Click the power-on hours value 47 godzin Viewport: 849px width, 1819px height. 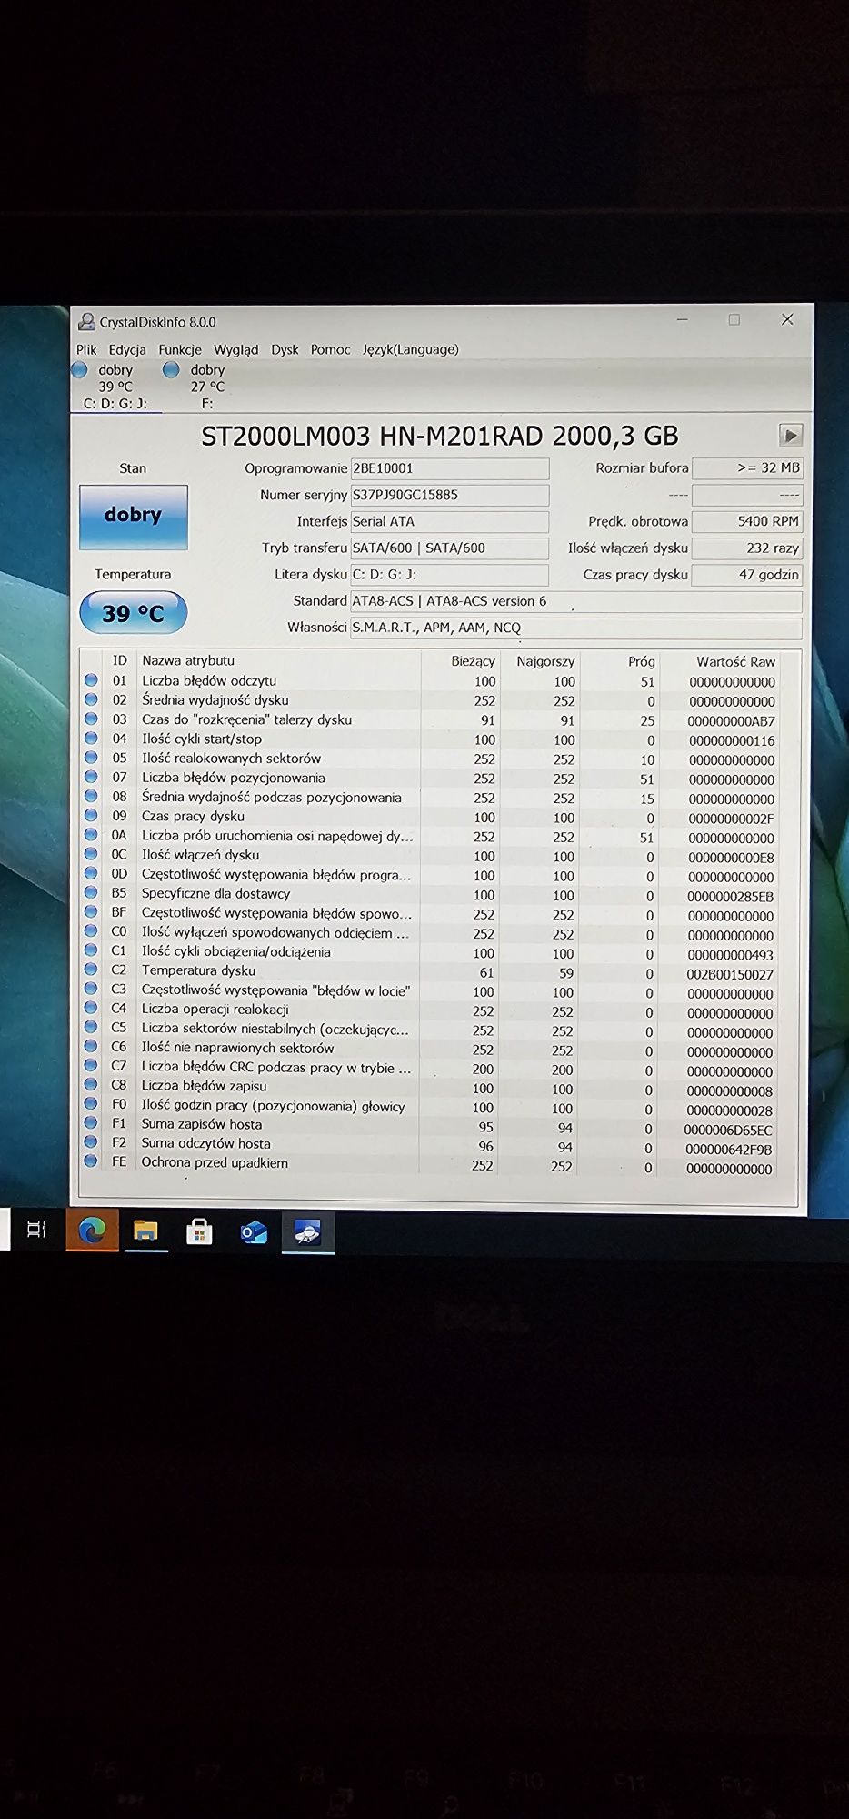747,574
